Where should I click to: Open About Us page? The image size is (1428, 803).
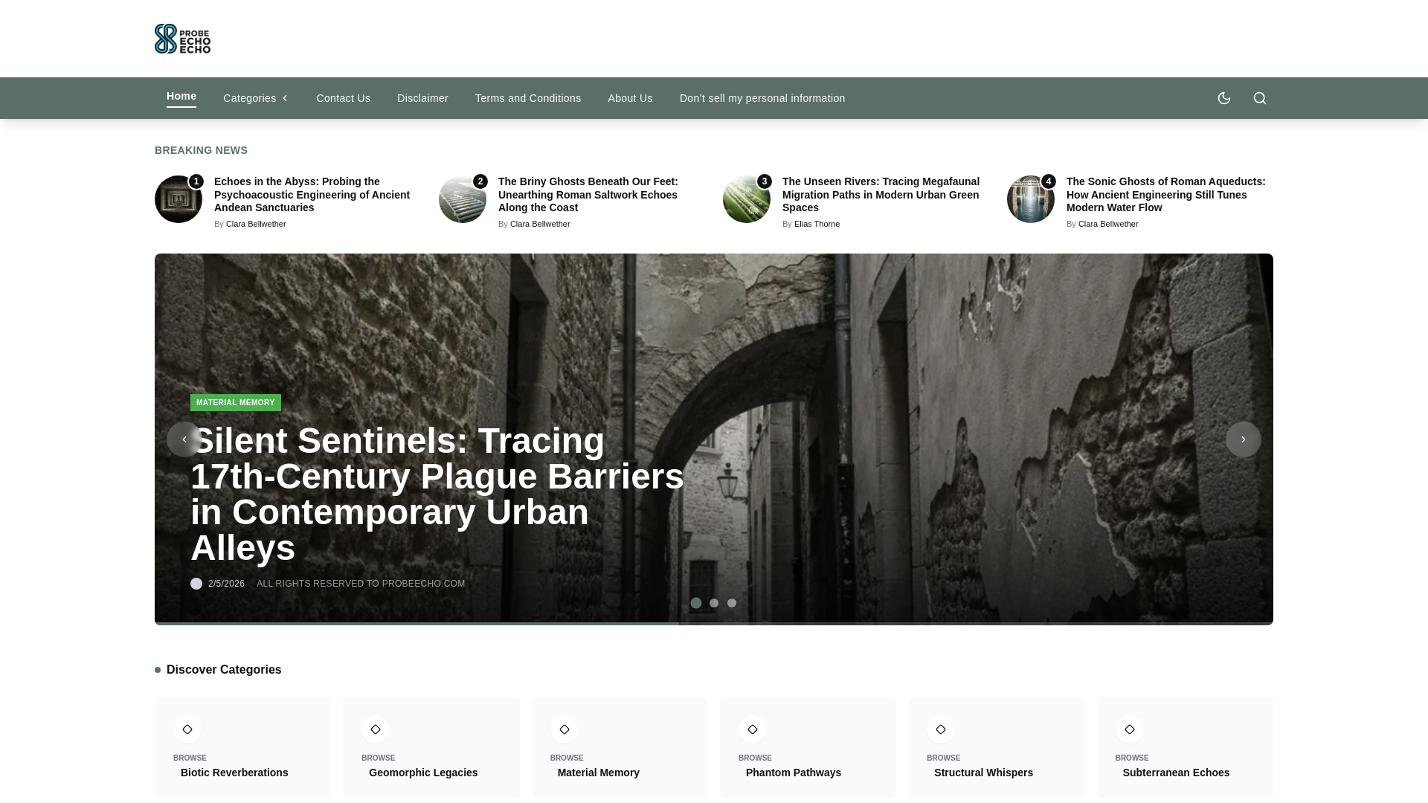[x=630, y=98]
